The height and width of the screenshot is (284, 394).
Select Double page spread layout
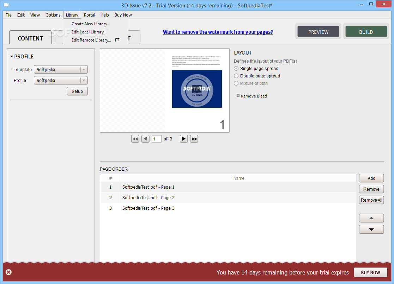pyautogui.click(x=236, y=76)
